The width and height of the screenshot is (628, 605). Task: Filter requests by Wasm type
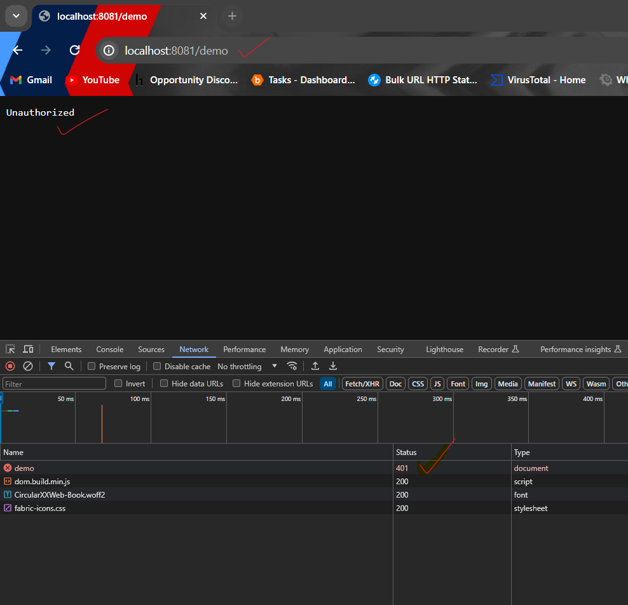click(x=596, y=384)
